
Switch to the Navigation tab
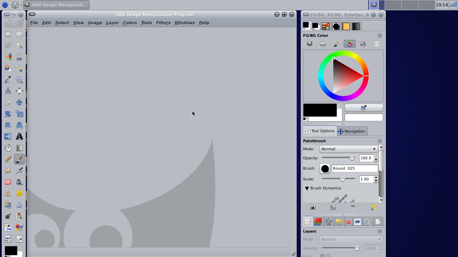pyautogui.click(x=352, y=131)
